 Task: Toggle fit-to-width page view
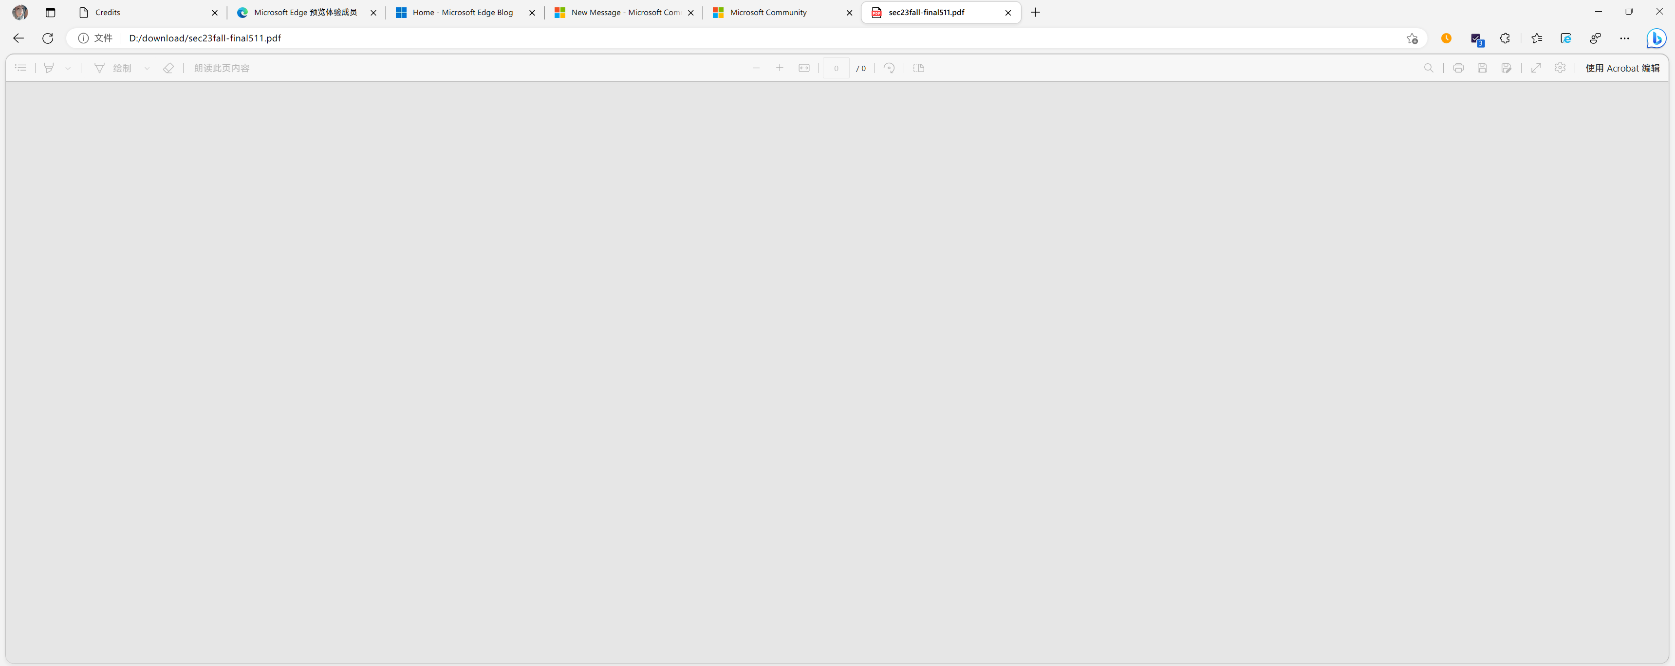pos(804,68)
